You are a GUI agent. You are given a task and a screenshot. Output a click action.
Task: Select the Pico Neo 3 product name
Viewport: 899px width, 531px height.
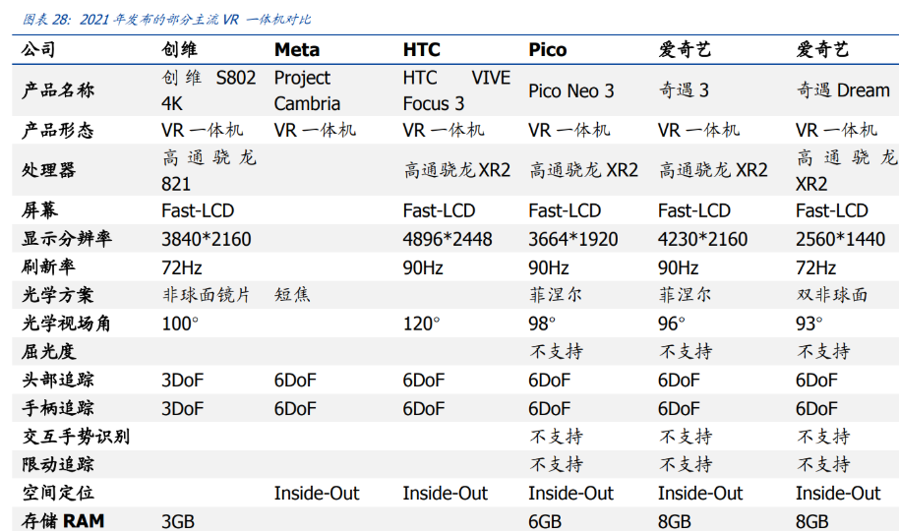point(571,90)
